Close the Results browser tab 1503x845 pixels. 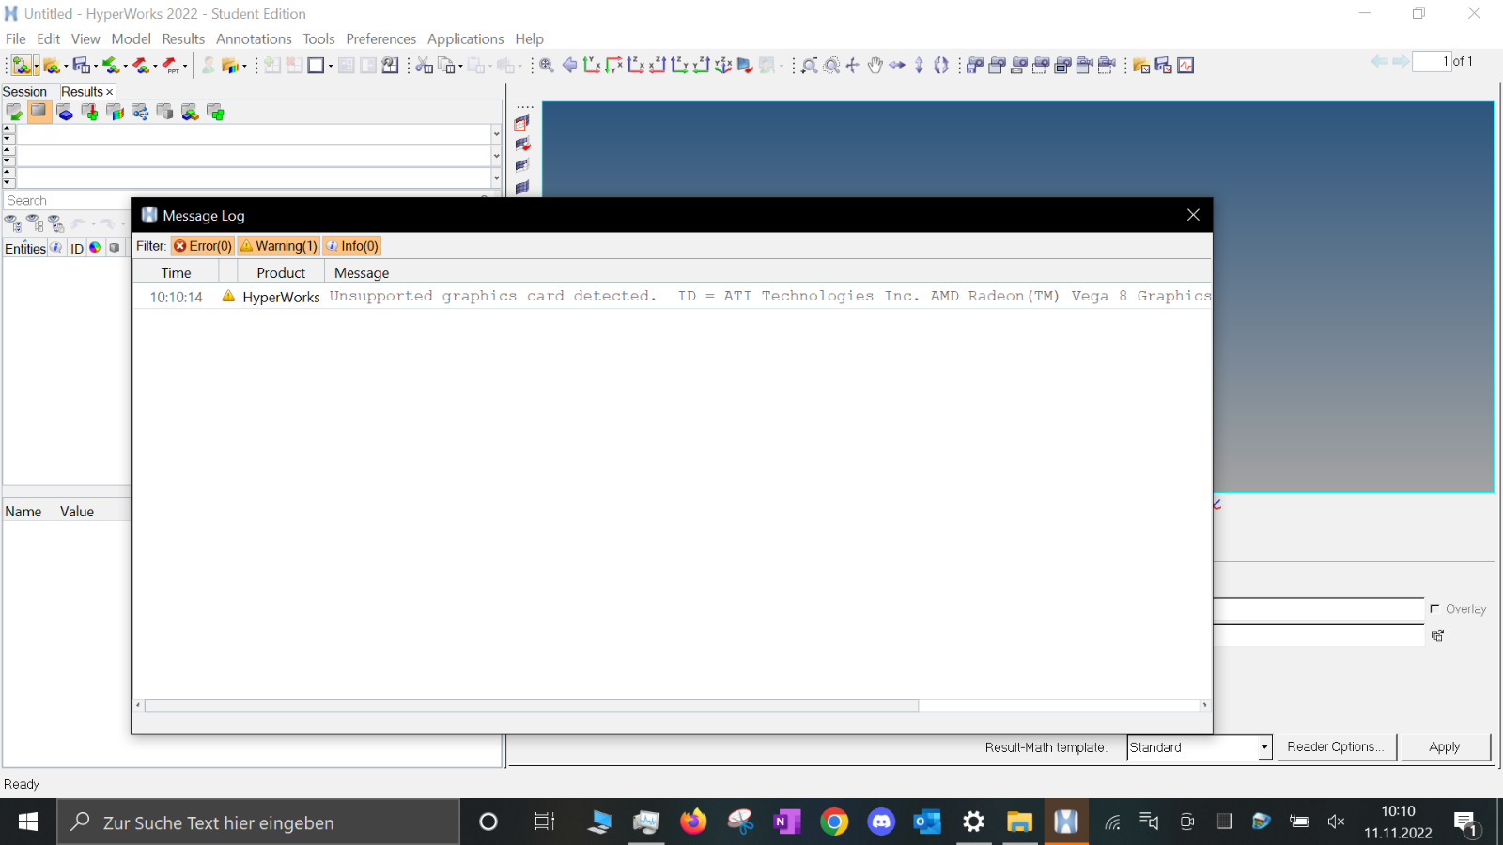tap(110, 92)
